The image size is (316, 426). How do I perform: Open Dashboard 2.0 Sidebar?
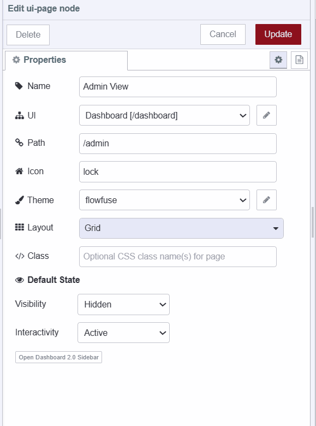click(58, 357)
